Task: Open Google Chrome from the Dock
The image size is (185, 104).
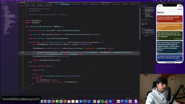Action: [95, 101]
